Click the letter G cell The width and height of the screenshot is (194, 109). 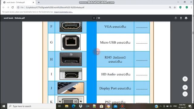point(51,42)
